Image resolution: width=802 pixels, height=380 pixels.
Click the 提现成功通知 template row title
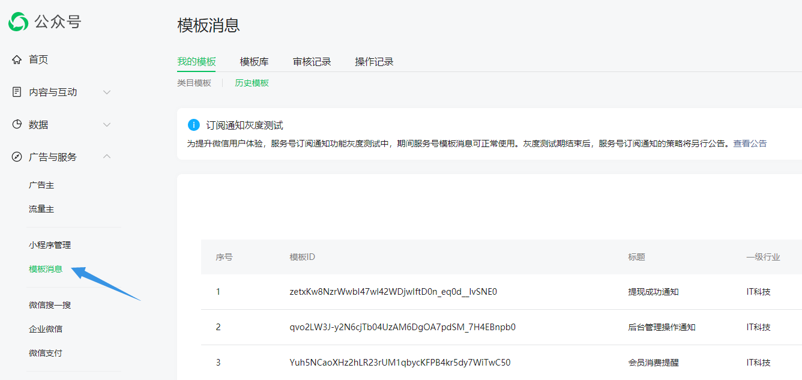(x=653, y=292)
